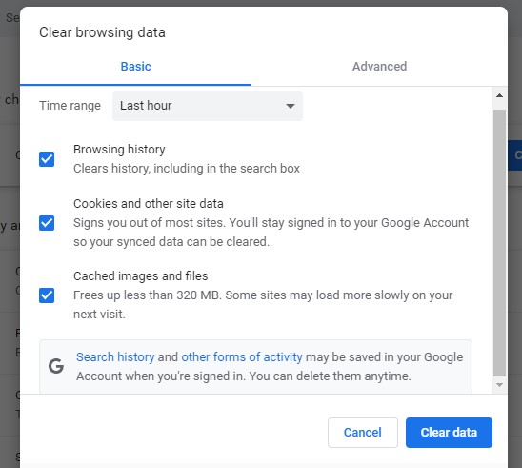This screenshot has width=522, height=468.
Task: Click the scrollbar up arrow
Action: click(x=499, y=95)
